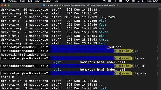This screenshot has height=90, width=161.
Task: Click the "three" directory name
Action: 103,40
